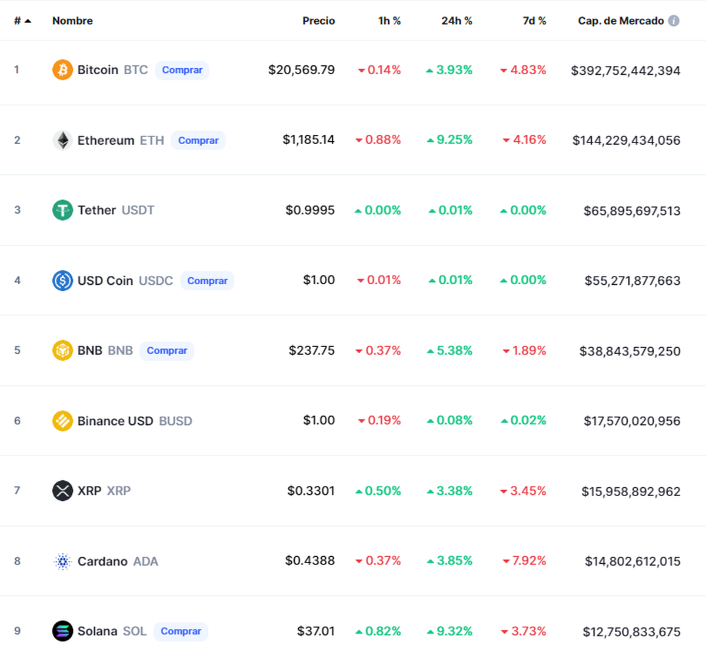Click the Cardano logo icon

[62, 561]
